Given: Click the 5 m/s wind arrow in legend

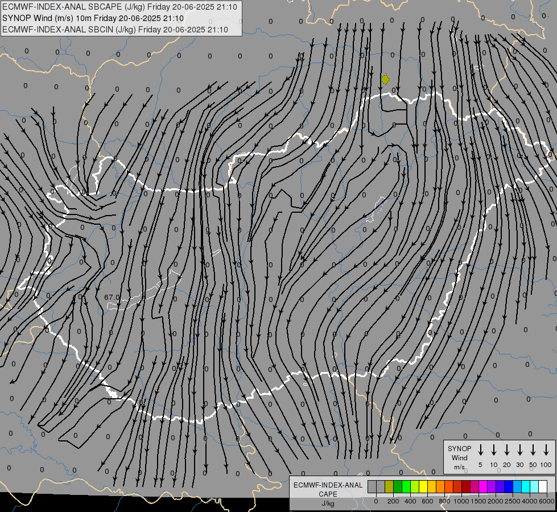Looking at the screenshot, I should click(x=480, y=450).
